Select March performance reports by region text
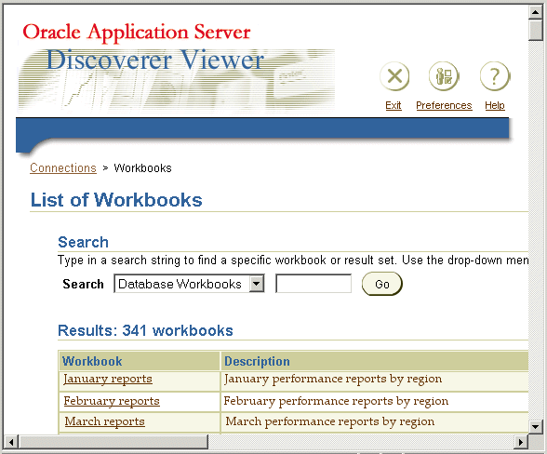Viewport: 547px width, 454px height. click(x=330, y=421)
